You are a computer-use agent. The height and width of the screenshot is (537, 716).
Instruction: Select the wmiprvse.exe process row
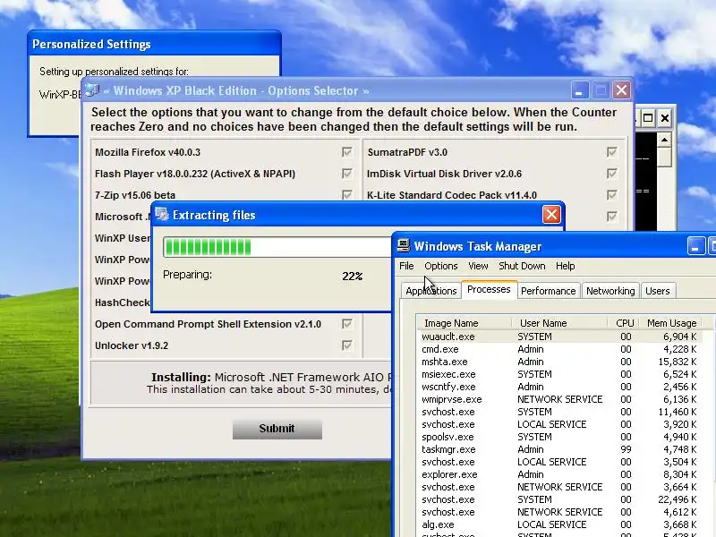558,399
